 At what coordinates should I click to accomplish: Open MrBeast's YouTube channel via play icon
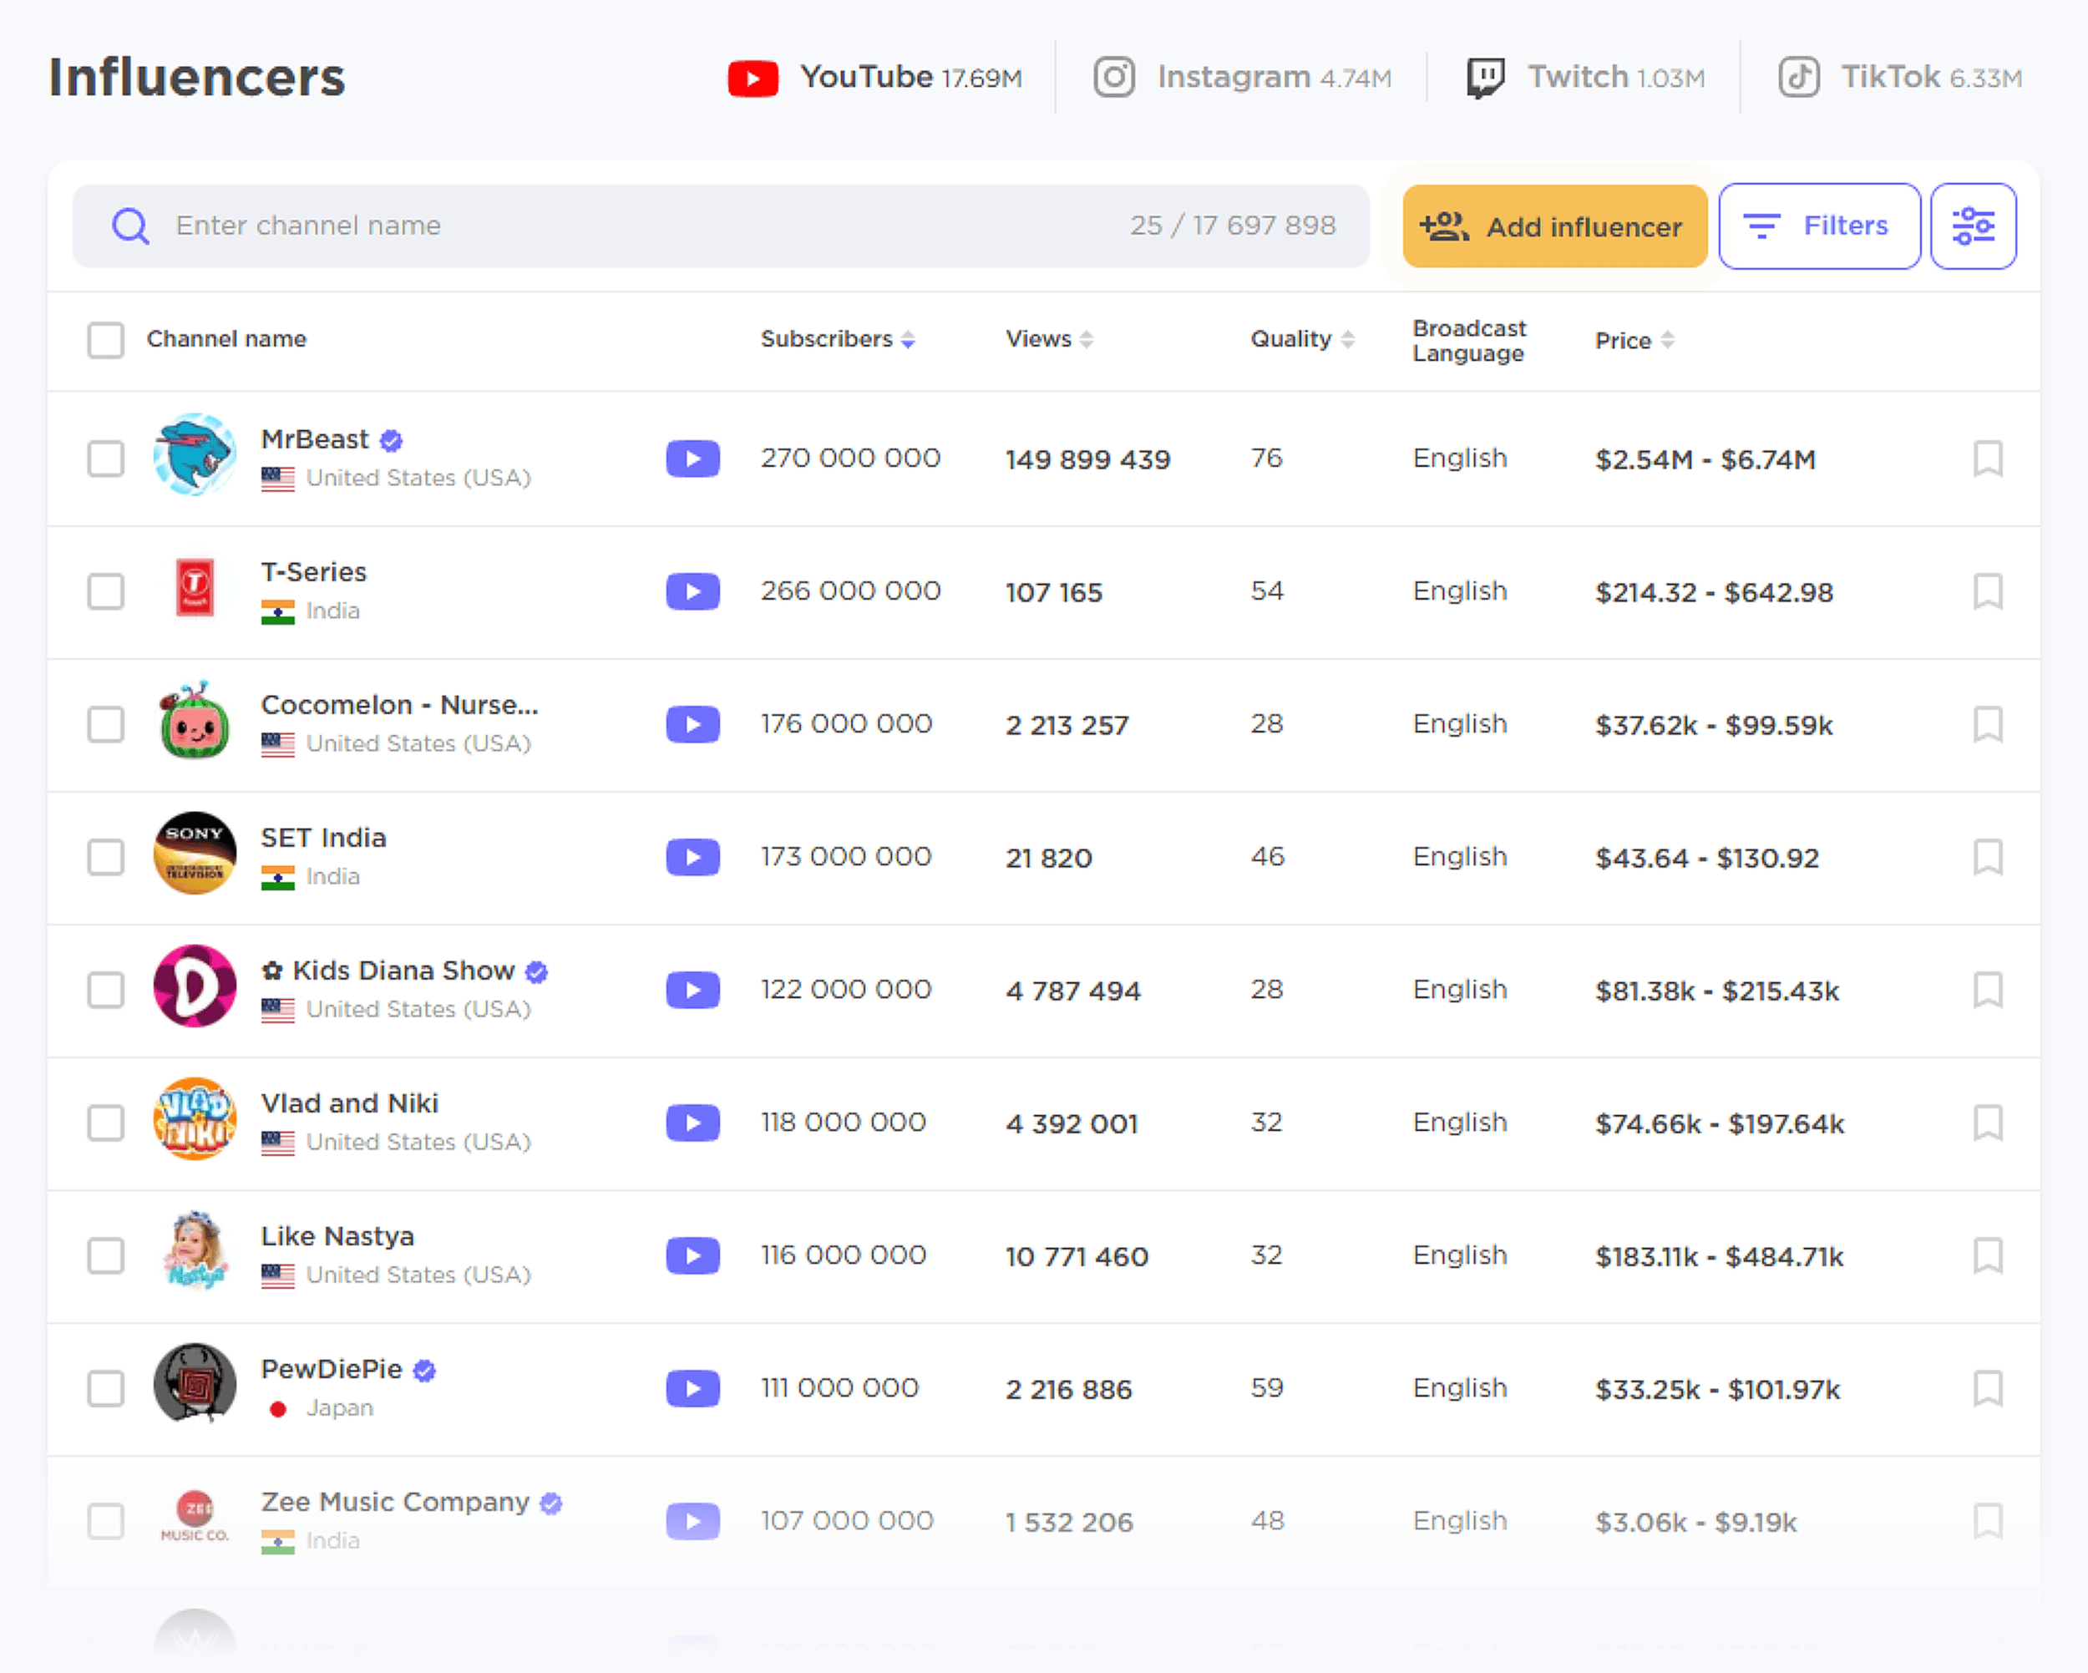(x=692, y=459)
